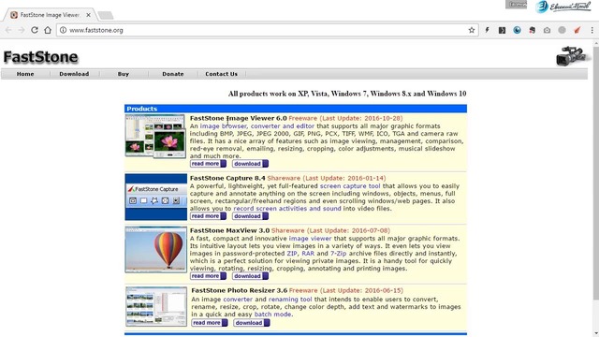This screenshot has height=337, width=599.
Task: Click the page vertical scrollbar
Action: click(596, 172)
